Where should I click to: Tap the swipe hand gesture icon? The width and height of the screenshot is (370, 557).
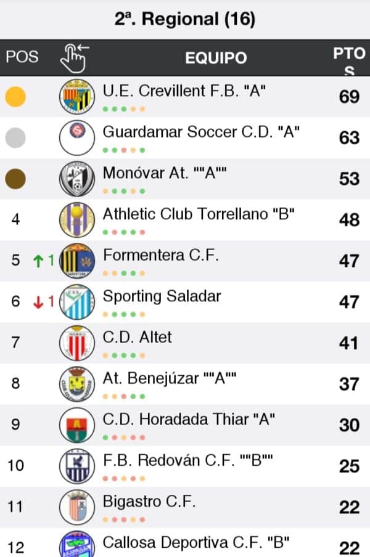74,57
